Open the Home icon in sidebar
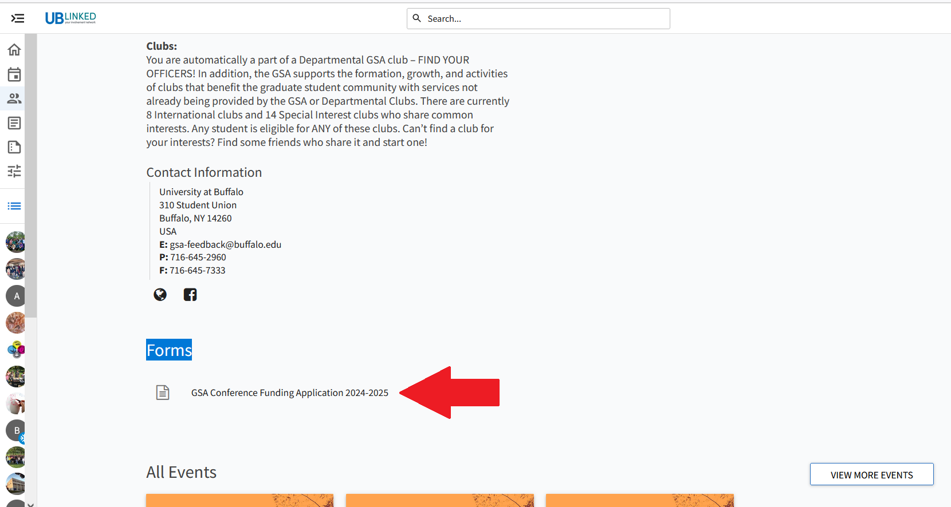Screen dimensions: 951x507 pyautogui.click(x=14, y=50)
